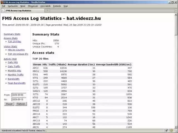Click the Reset button
The height and width of the screenshot is (133, 178).
coord(9,104)
